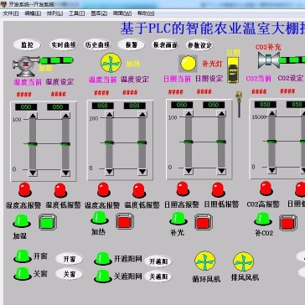Toggle the red square 加热 switch
The height and width of the screenshot is (305, 305).
pyautogui.click(x=125, y=221)
